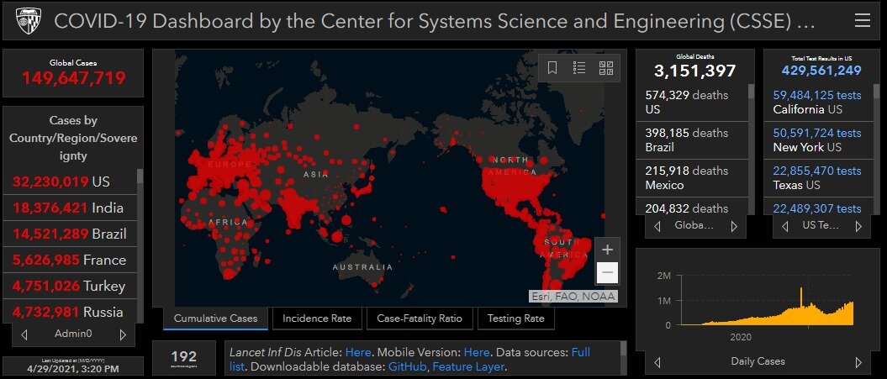Viewport: 887px width, 379px height.
Task: Click the Global Cases total 149,647,719
Action: click(x=73, y=78)
